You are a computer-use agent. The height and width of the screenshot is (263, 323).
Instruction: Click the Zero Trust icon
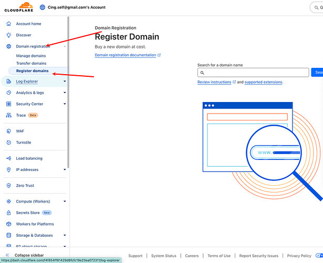(x=8, y=186)
